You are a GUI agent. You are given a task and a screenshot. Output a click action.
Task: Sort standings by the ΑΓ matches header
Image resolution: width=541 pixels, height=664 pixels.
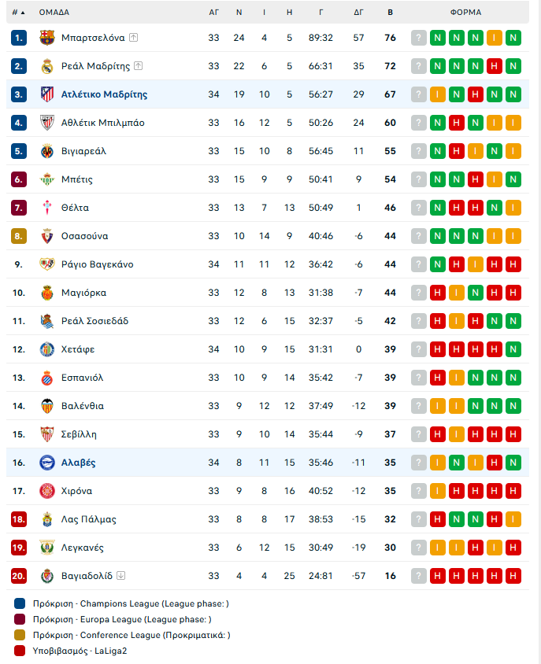pos(213,13)
